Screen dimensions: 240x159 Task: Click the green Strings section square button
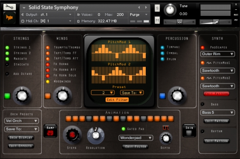point(7,96)
